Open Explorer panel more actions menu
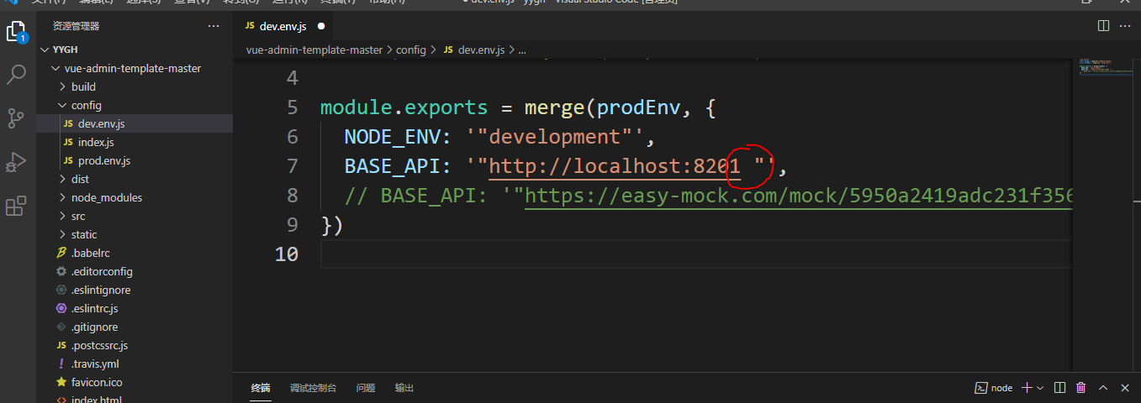Image resolution: width=1141 pixels, height=403 pixels. tap(214, 26)
